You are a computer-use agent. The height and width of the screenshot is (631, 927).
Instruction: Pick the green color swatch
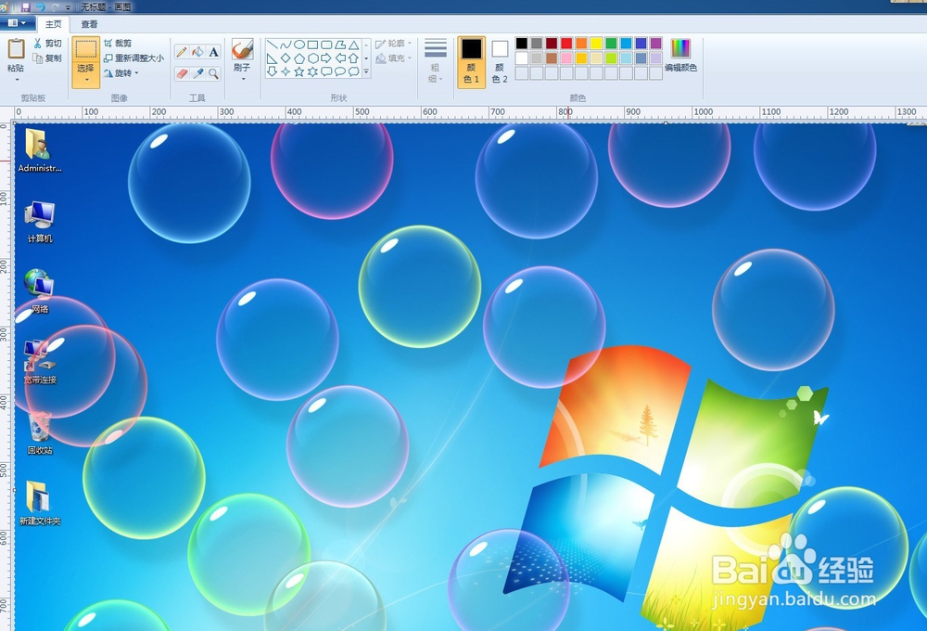pyautogui.click(x=611, y=44)
